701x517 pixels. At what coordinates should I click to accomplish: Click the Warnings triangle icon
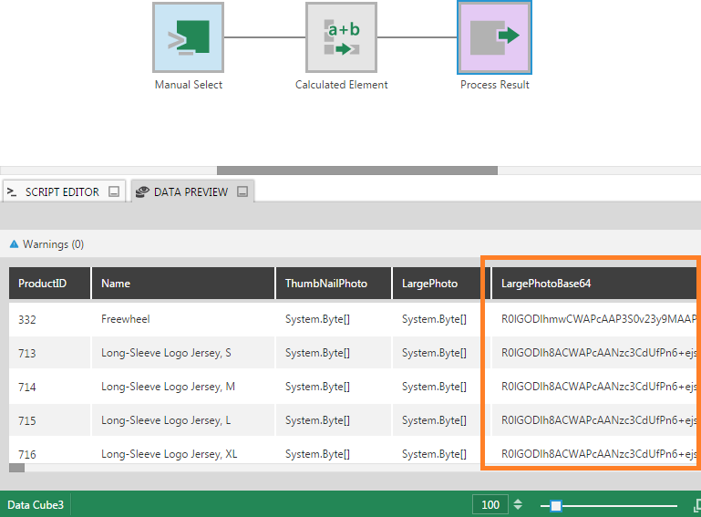[x=14, y=244]
